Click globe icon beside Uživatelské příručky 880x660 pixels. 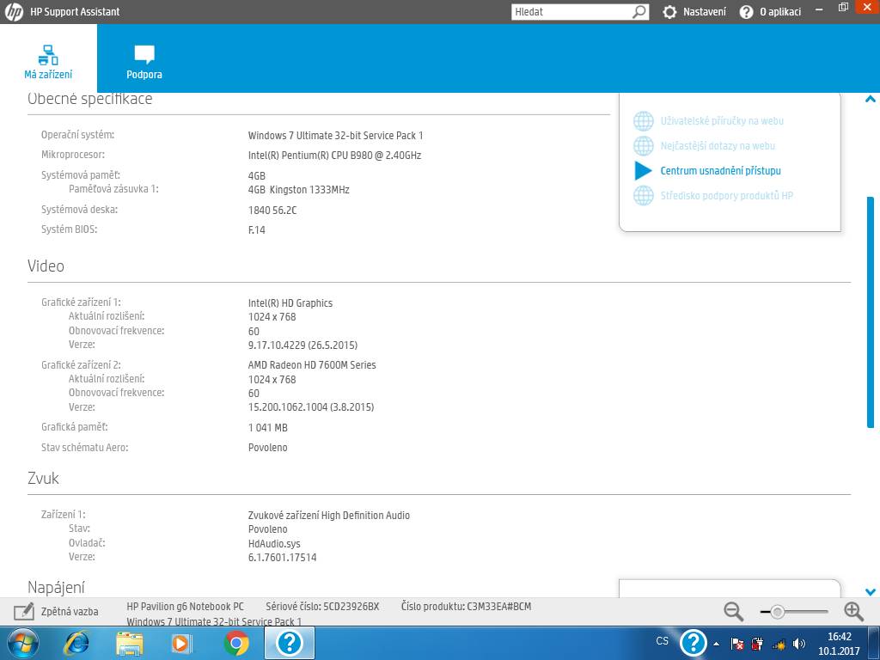pos(643,120)
